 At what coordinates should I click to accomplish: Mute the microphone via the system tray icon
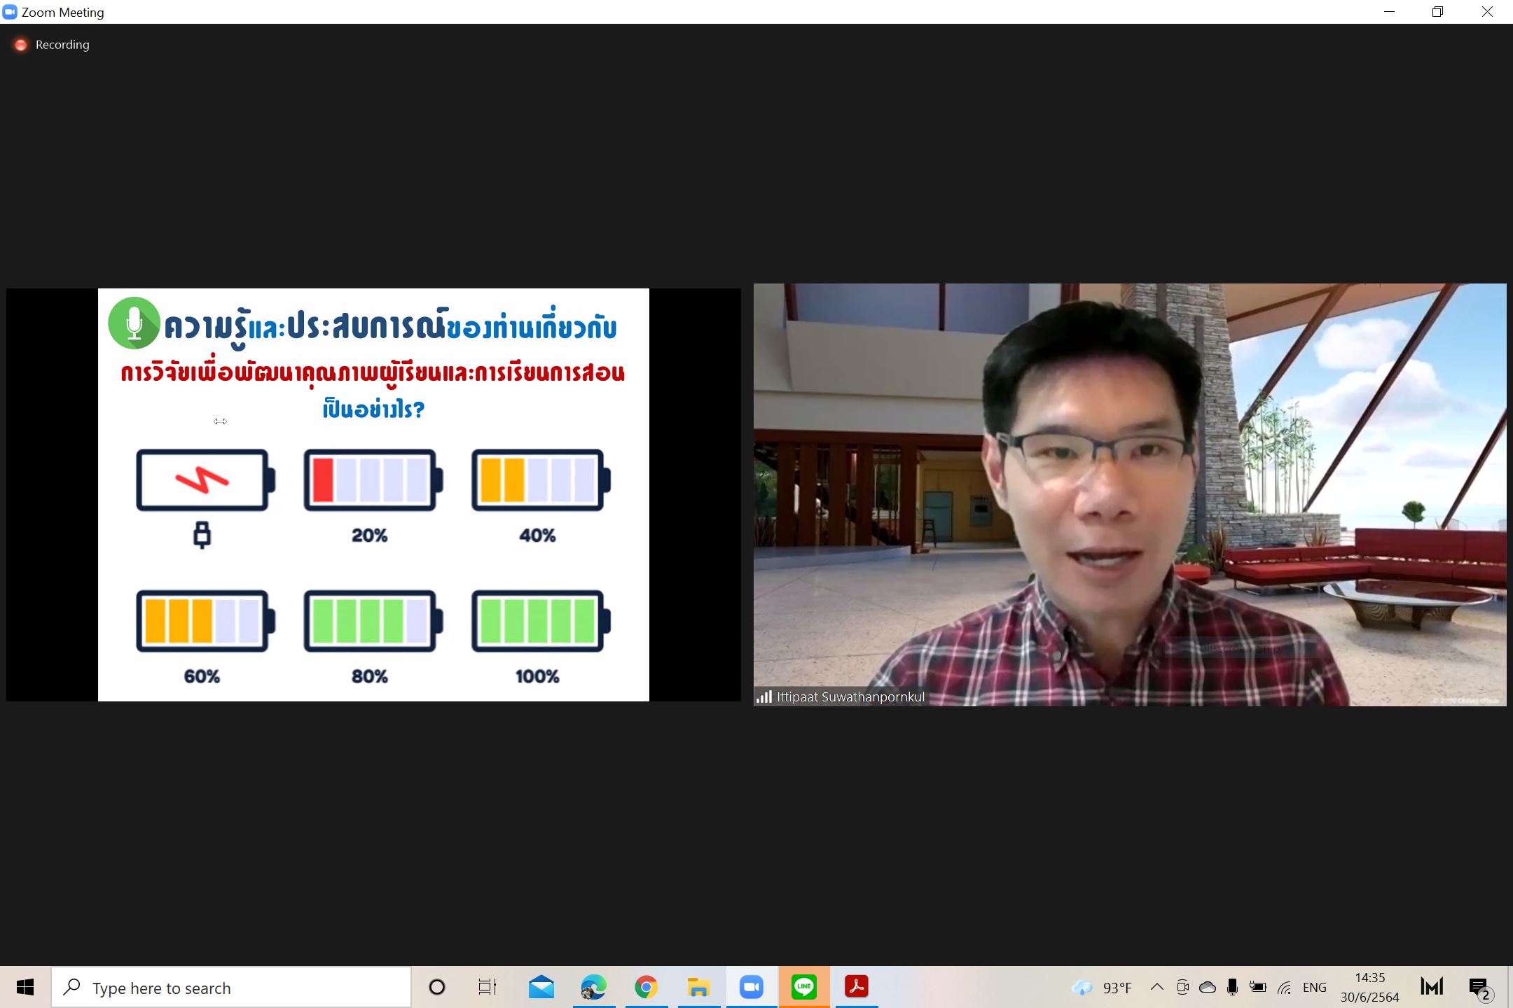[1231, 987]
